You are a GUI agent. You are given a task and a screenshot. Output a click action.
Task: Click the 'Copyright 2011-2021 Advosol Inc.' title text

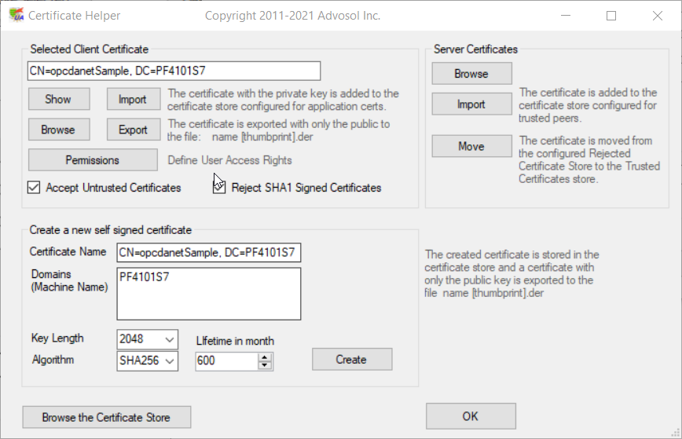pos(293,16)
